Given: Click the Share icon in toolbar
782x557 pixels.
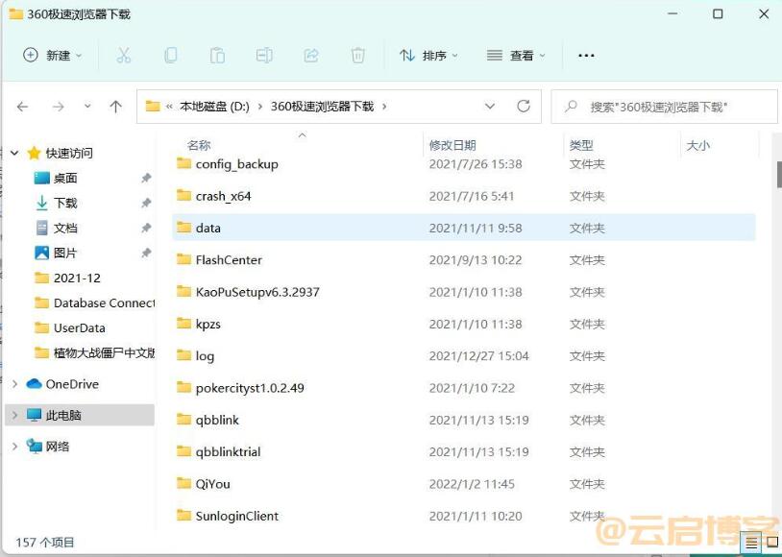Looking at the screenshot, I should click(311, 56).
